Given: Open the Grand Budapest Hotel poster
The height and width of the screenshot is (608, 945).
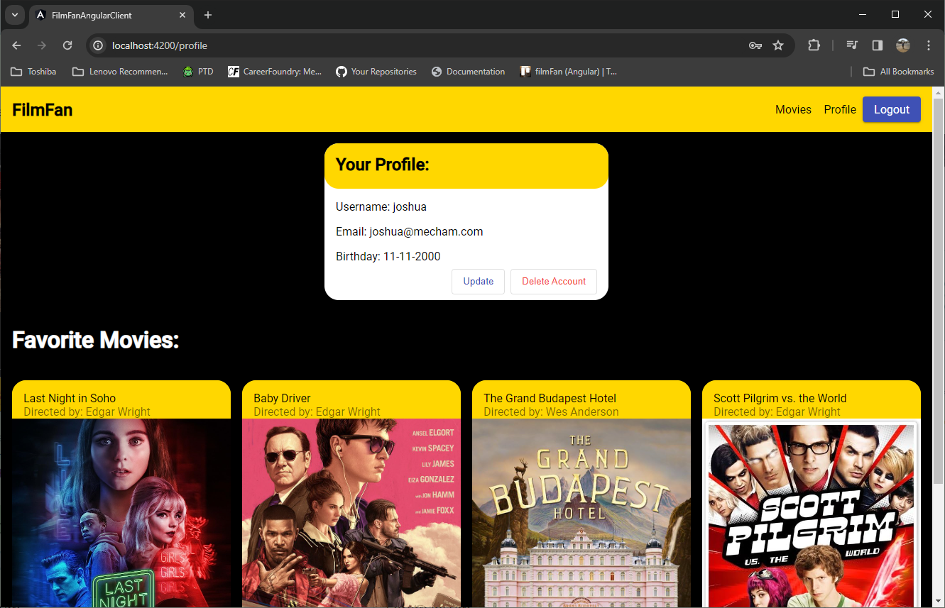Looking at the screenshot, I should click(581, 513).
